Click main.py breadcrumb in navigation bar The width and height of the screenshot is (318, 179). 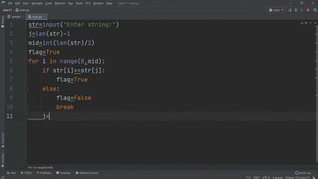pyautogui.click(x=22, y=10)
